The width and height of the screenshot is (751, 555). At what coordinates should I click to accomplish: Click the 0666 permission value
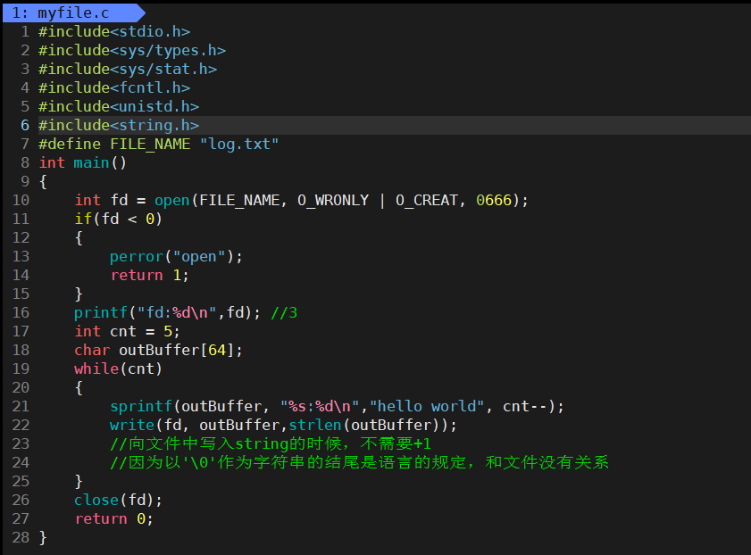point(493,201)
